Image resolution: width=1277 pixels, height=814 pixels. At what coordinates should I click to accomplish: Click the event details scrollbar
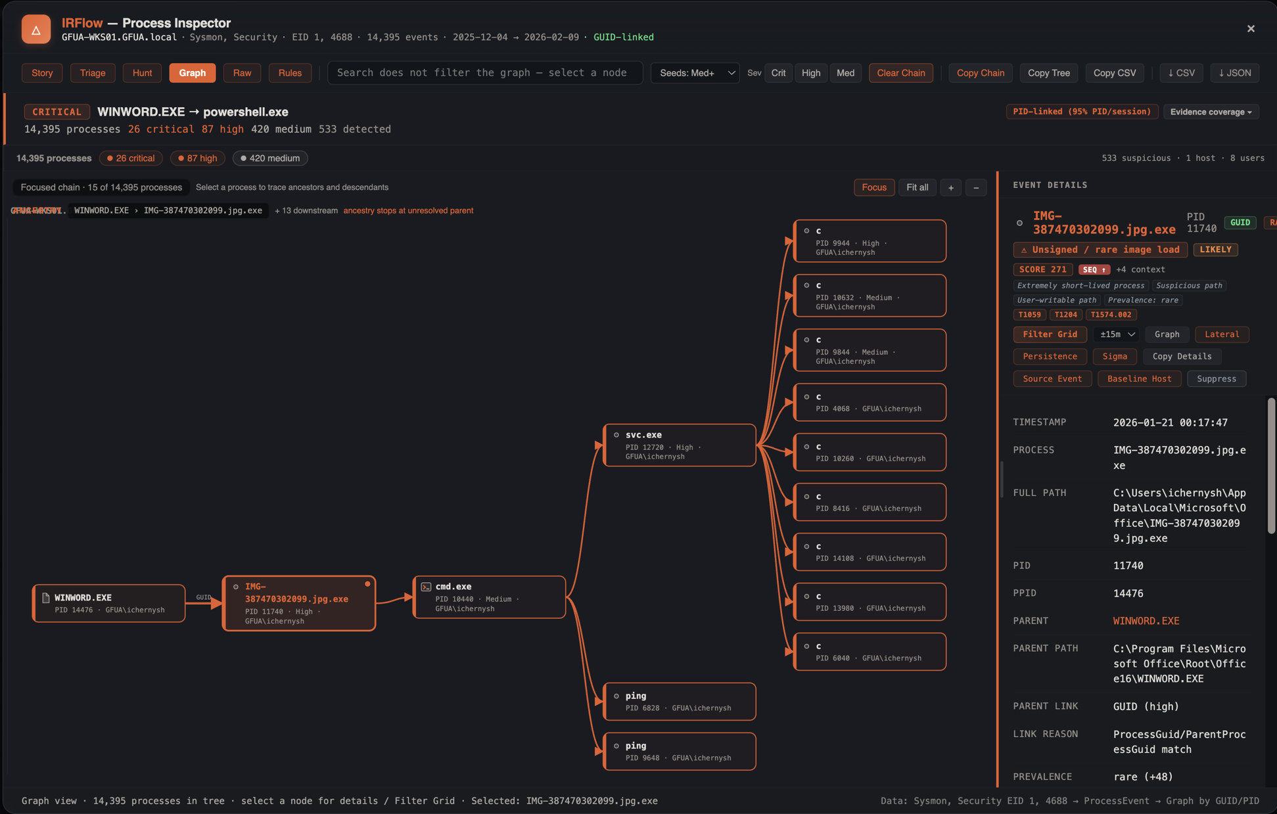click(x=1271, y=465)
